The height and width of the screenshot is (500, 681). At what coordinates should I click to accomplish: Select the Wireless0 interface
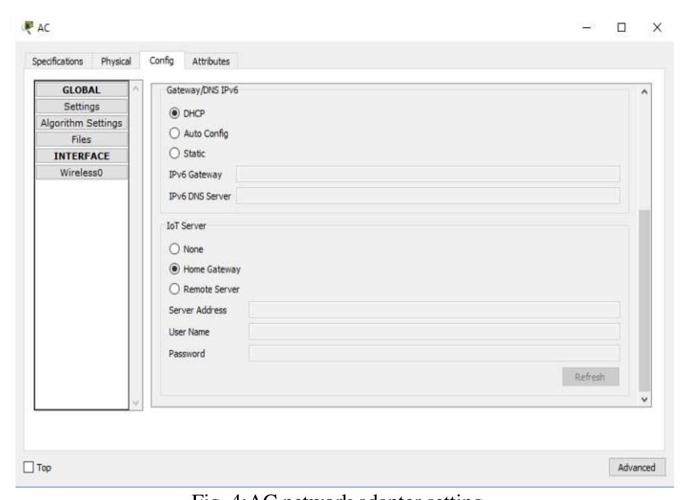(81, 173)
